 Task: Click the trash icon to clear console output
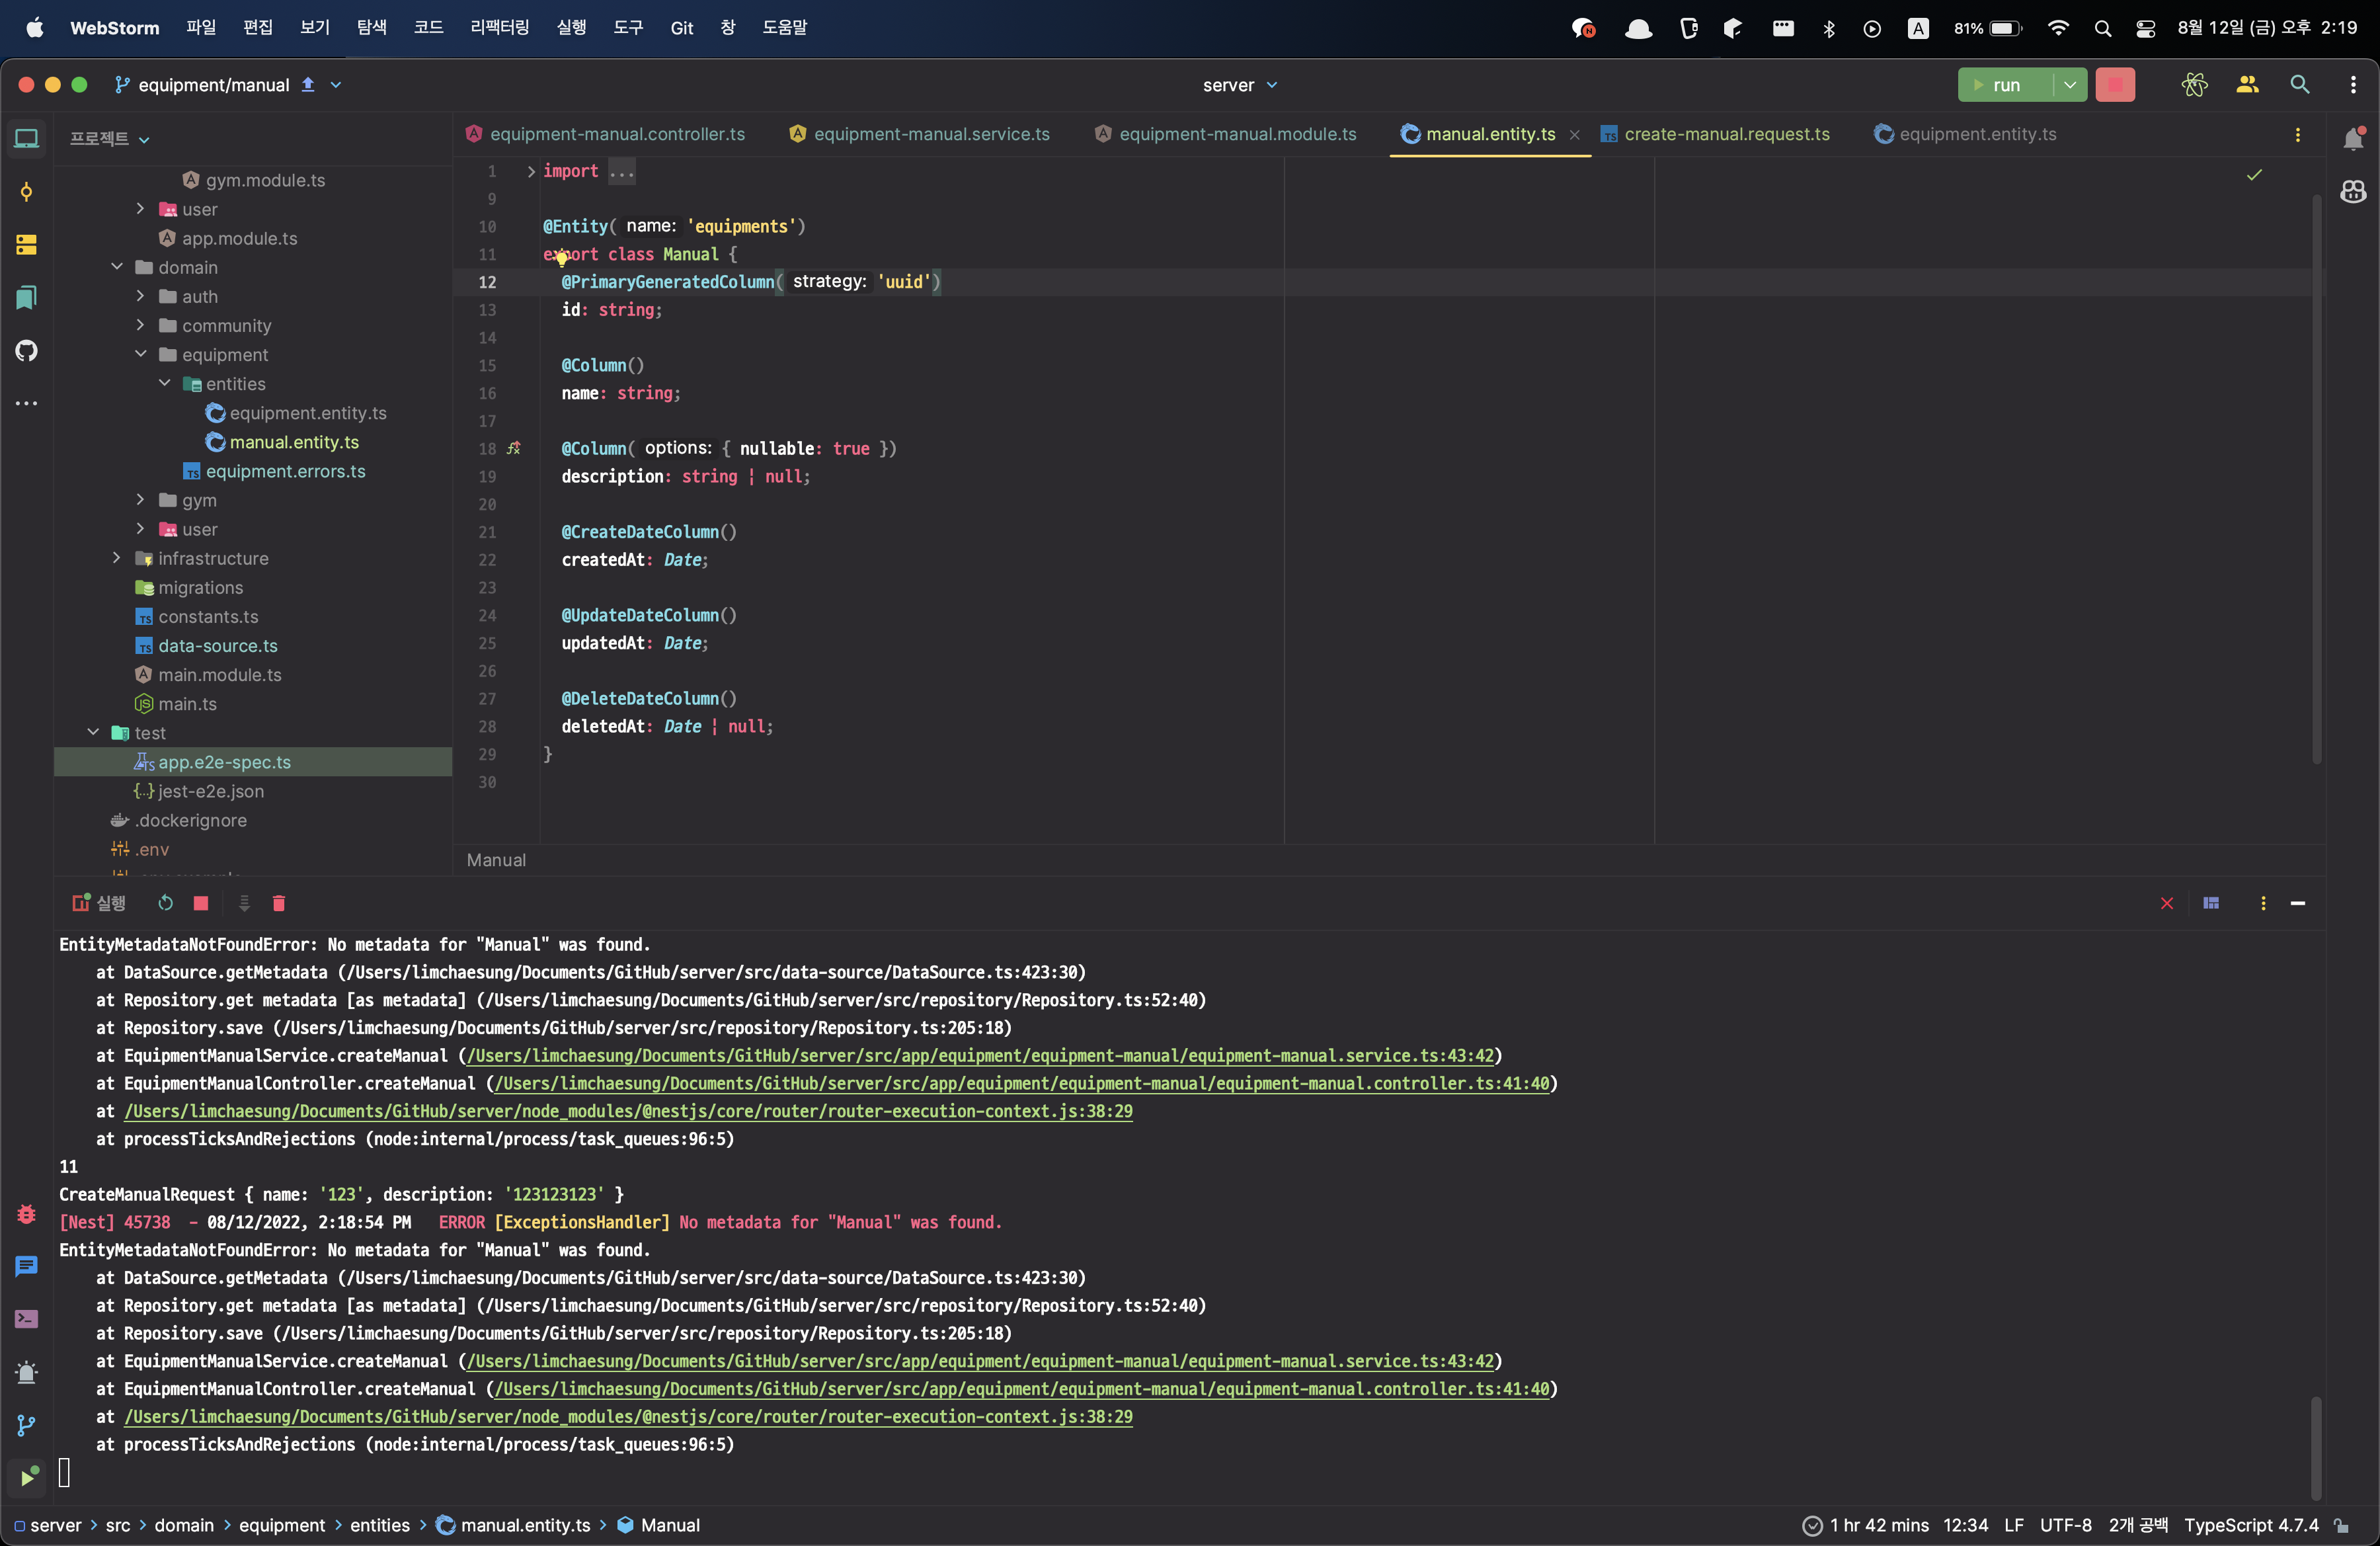point(279,903)
